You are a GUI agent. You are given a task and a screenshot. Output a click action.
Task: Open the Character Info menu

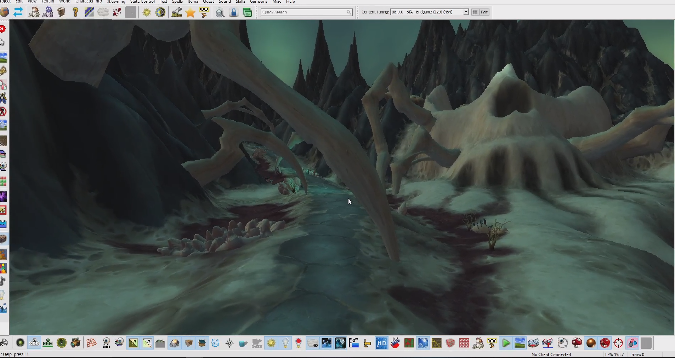(89, 1)
